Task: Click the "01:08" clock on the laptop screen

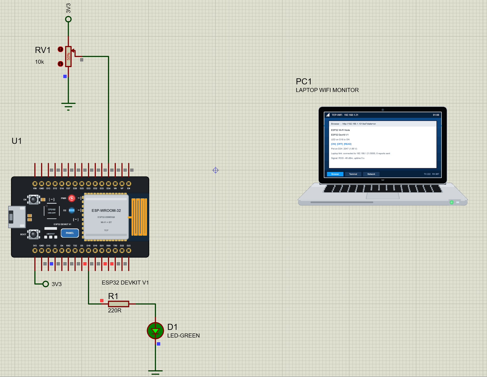Action: tap(436, 115)
